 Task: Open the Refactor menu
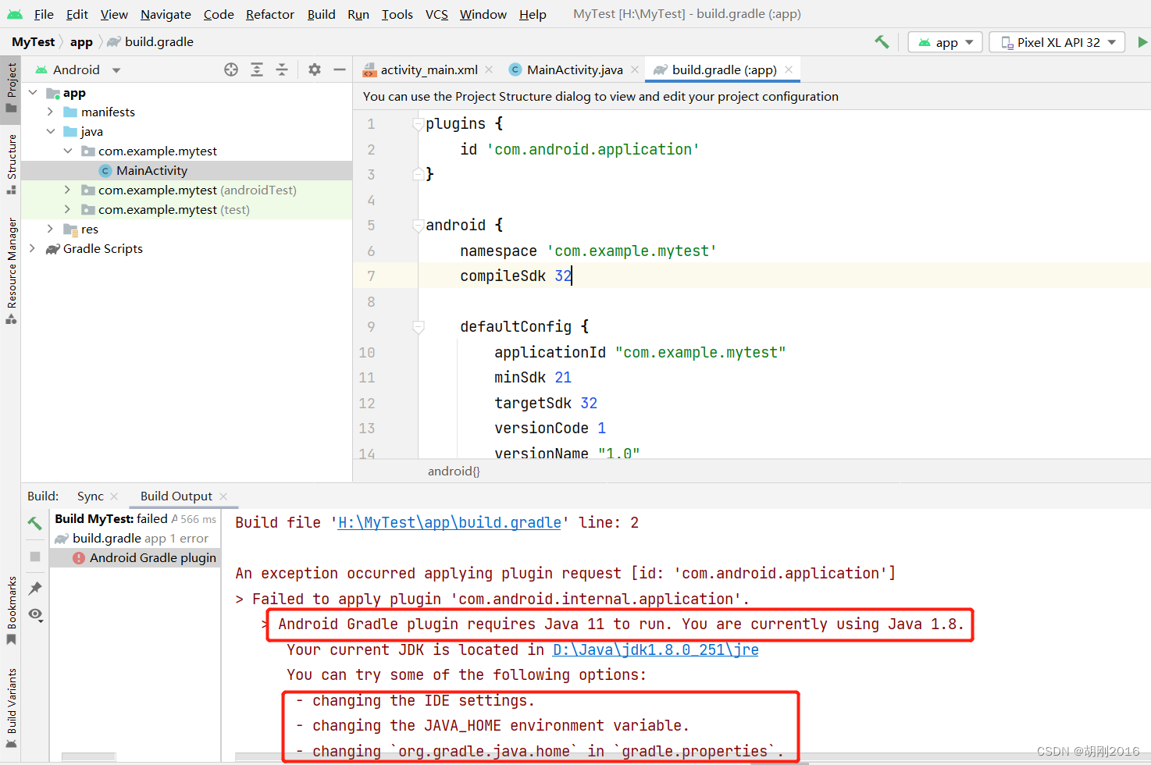270,14
